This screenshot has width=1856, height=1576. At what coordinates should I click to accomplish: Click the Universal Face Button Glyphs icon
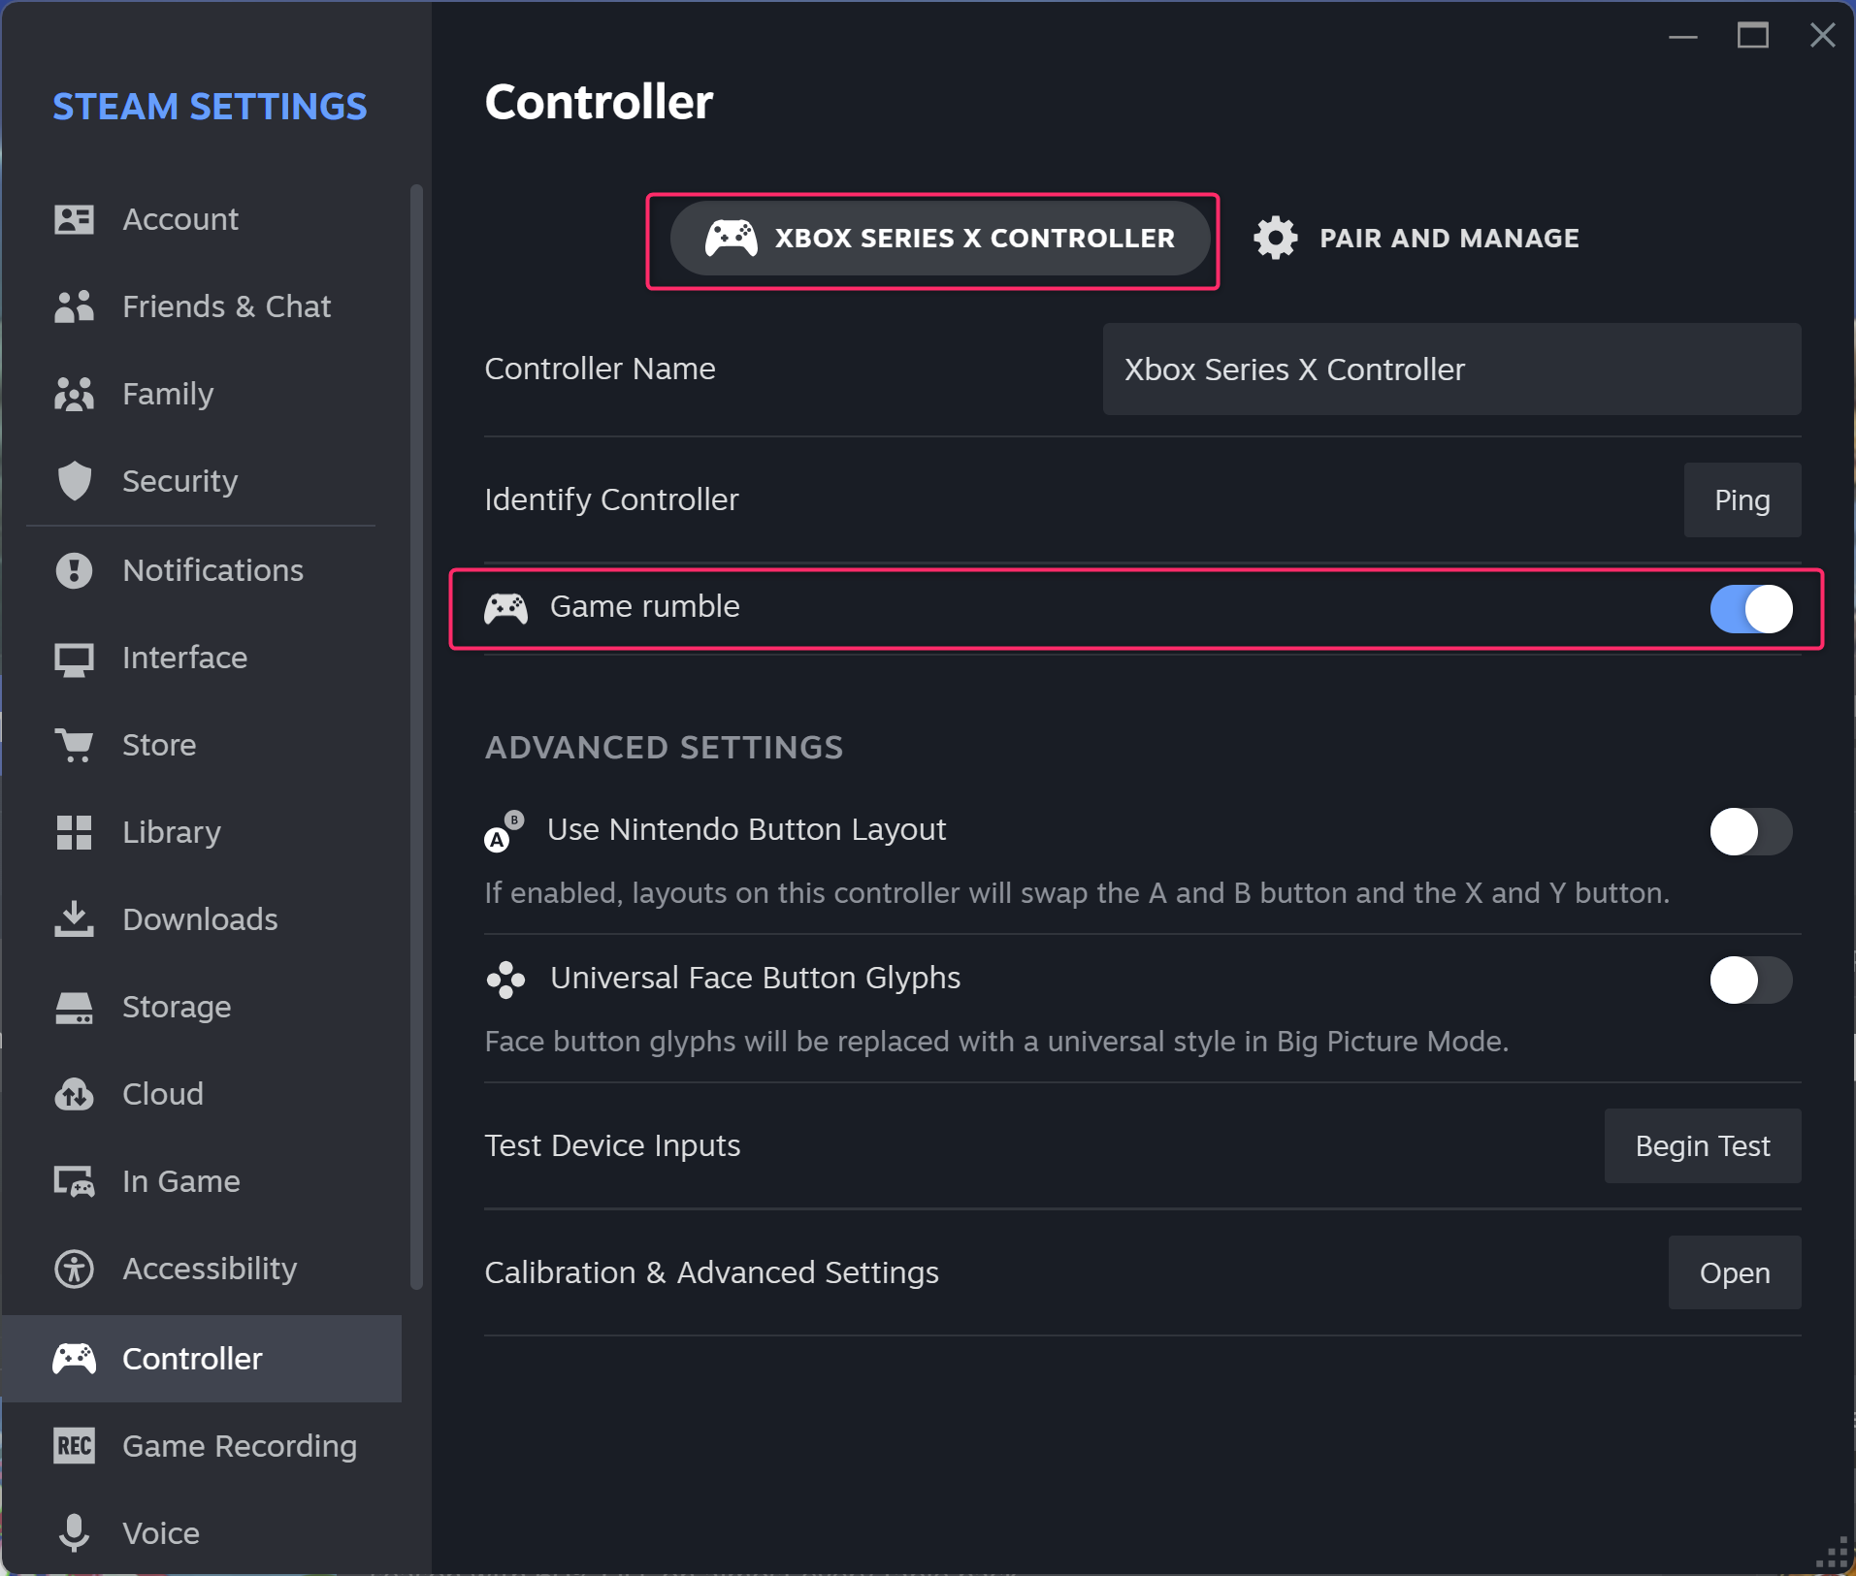(x=505, y=980)
